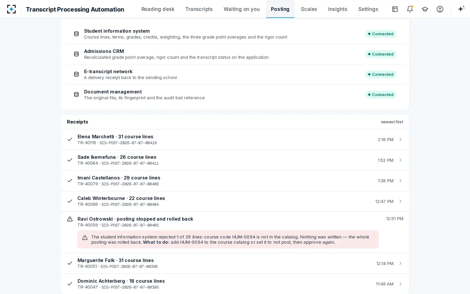This screenshot has width=470, height=294.
Task: Click Connected badge for E-transcript network
Action: pyautogui.click(x=381, y=74)
